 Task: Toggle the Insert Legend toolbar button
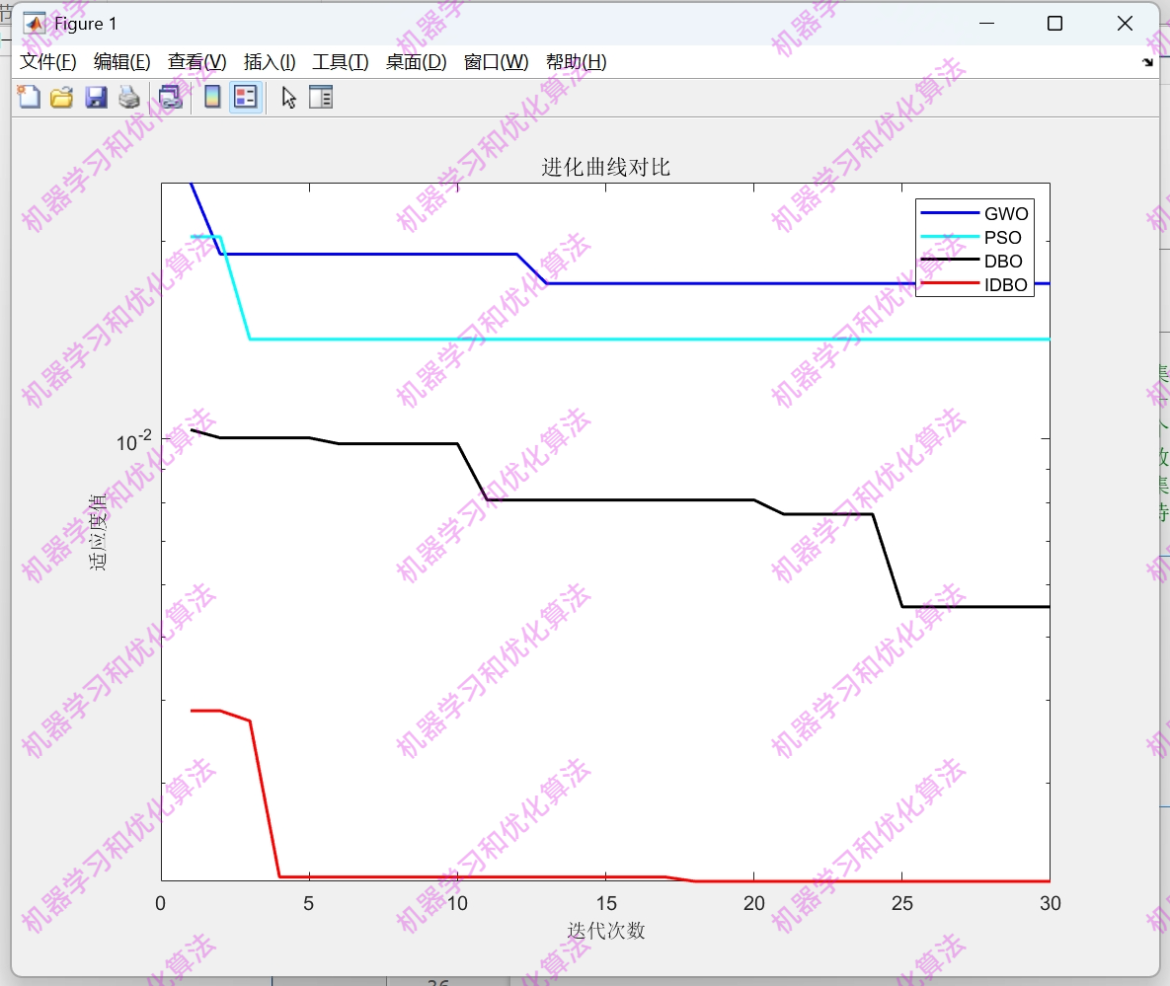coord(246,97)
